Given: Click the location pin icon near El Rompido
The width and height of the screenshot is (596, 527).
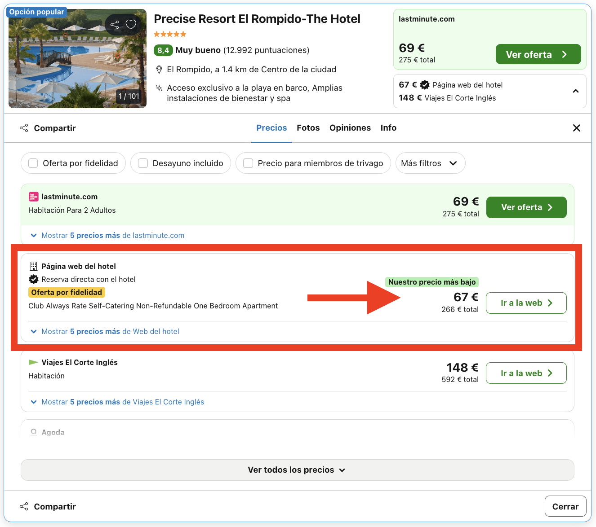Looking at the screenshot, I should (159, 69).
